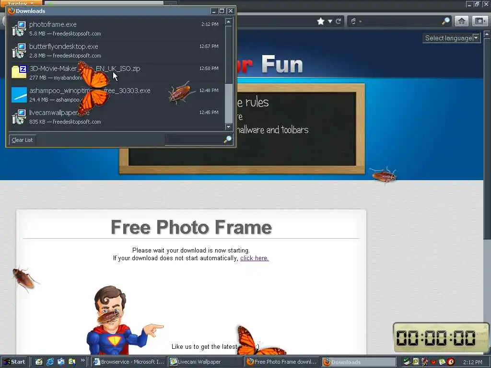
Task: Select the ashampoo winoptimizer file icon
Action: 19,95
